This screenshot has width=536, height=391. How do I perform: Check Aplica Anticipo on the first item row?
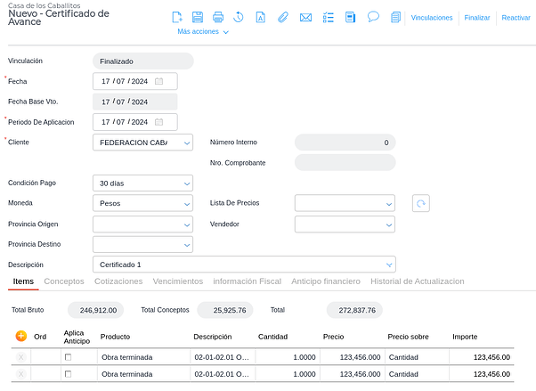pyautogui.click(x=68, y=357)
